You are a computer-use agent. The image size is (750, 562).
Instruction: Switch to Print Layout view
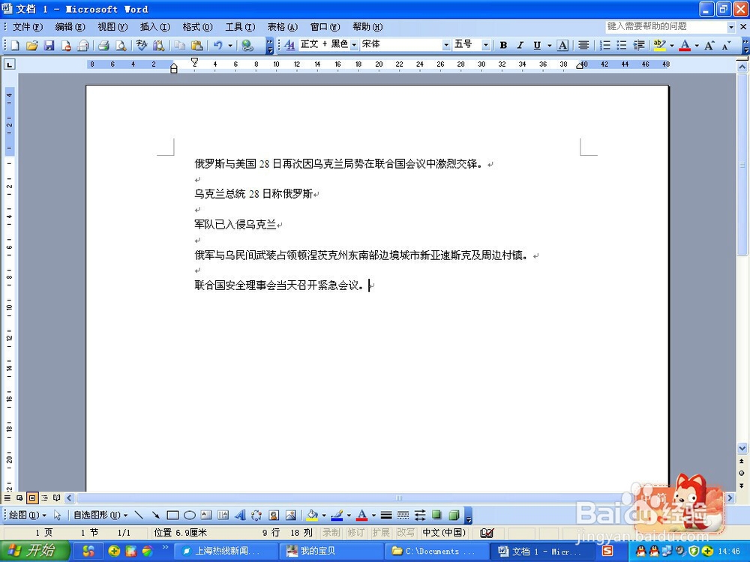pos(32,498)
